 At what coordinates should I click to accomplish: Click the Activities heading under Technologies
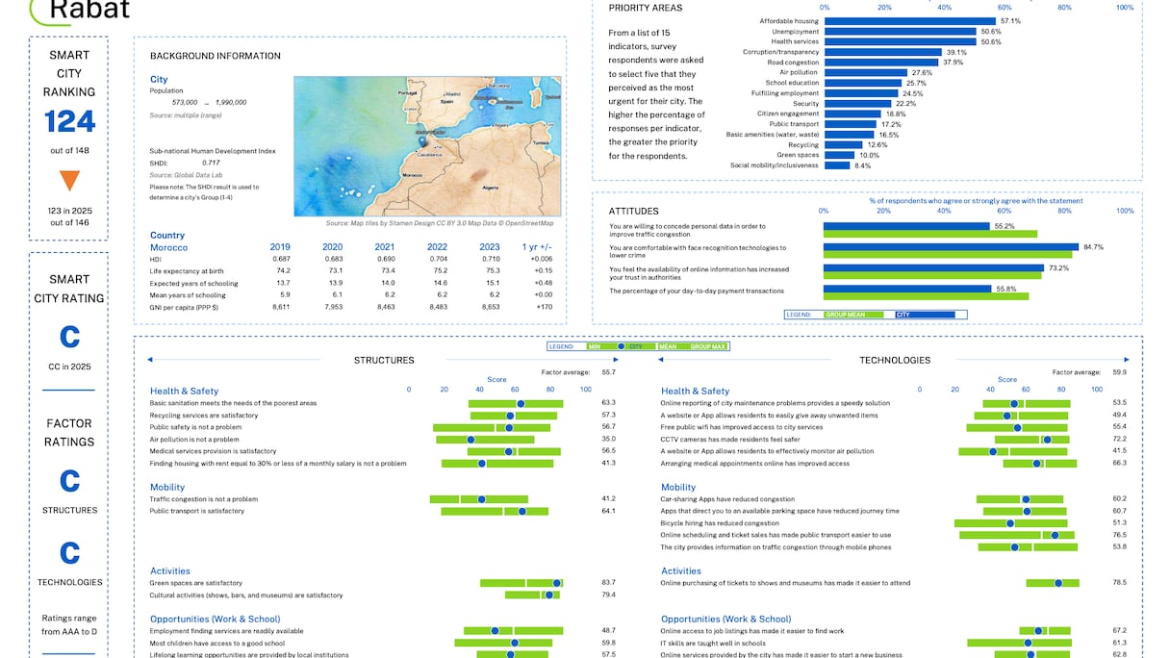click(681, 571)
